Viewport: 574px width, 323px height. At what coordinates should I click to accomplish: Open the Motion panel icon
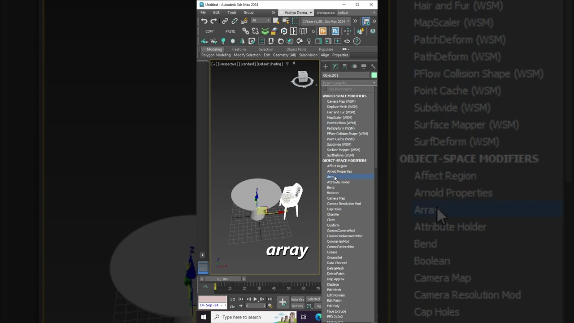pyautogui.click(x=354, y=66)
